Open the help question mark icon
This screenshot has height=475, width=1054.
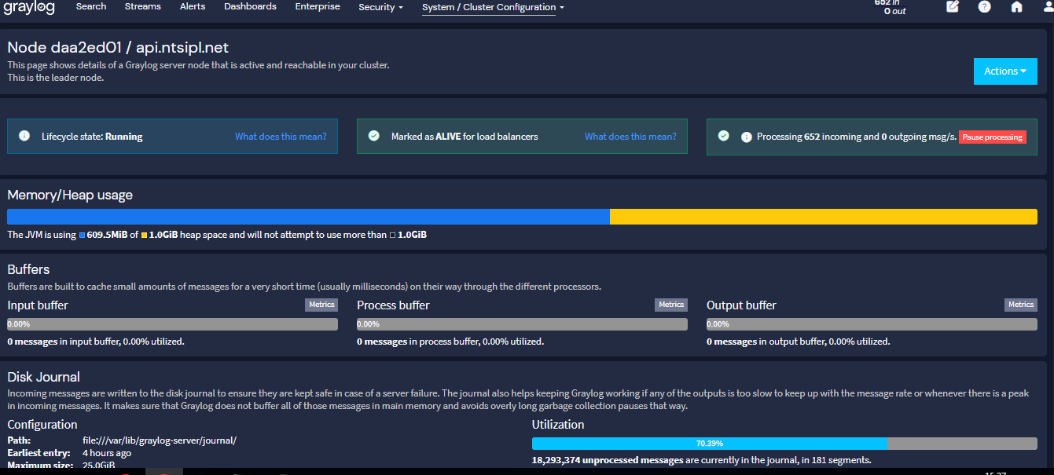[984, 6]
